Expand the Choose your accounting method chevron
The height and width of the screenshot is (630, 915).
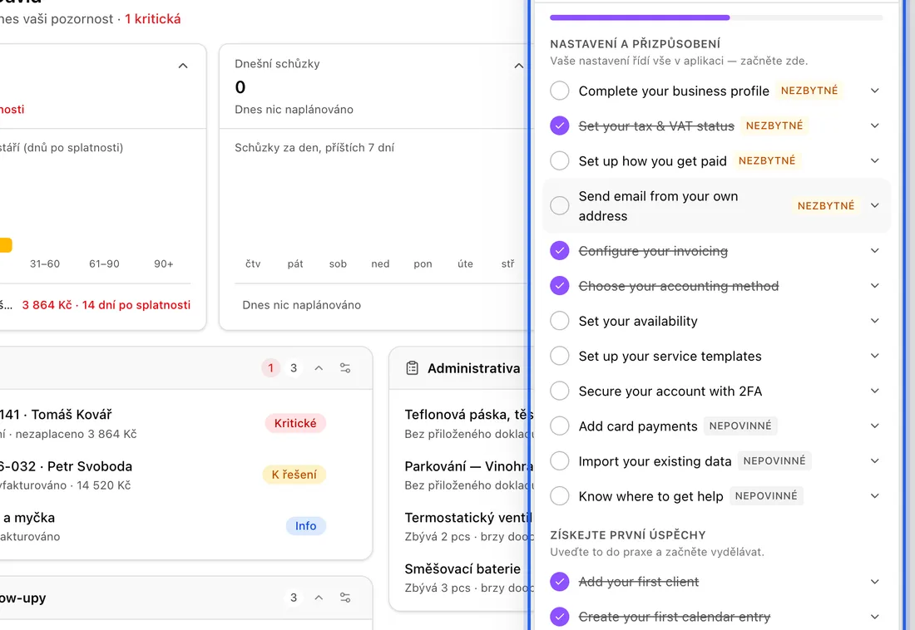click(x=875, y=286)
